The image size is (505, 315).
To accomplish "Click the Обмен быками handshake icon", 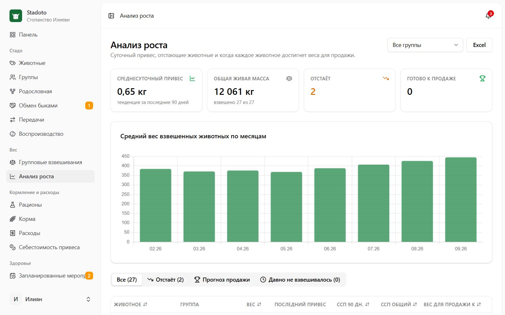I will pyautogui.click(x=13, y=106).
